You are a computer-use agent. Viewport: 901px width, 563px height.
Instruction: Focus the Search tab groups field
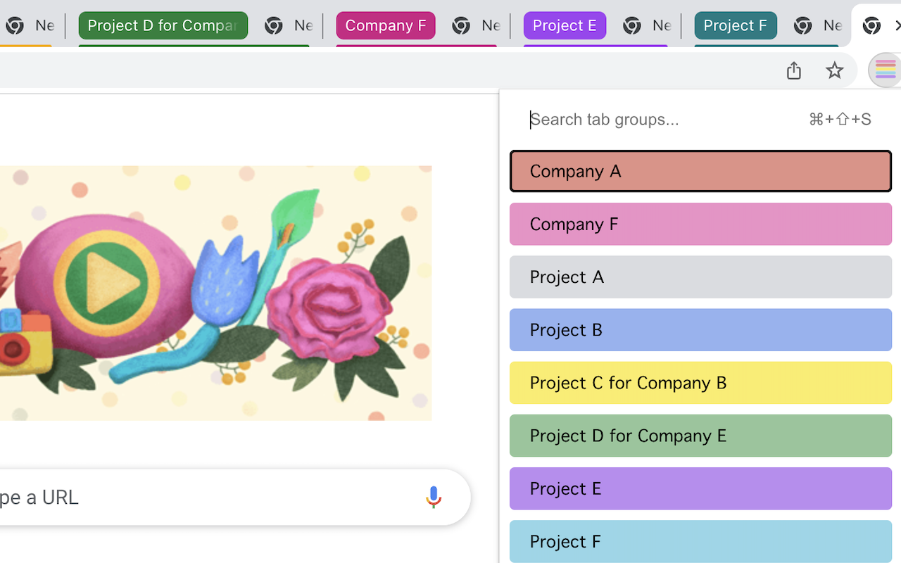coord(700,120)
